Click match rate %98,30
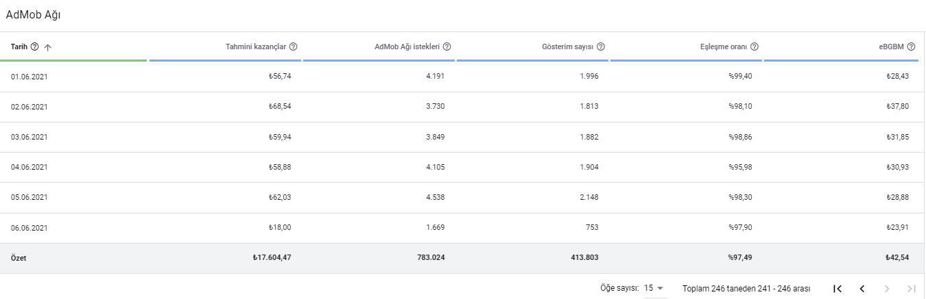The height and width of the screenshot is (299, 926). 741,197
